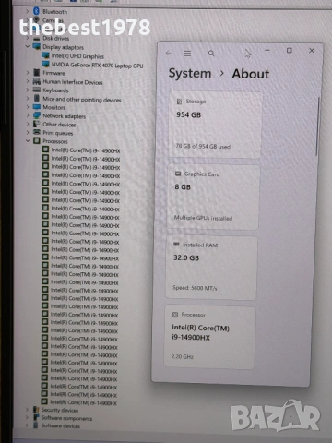Click the Processors category chip icon
332x443 pixels.
tap(37, 141)
